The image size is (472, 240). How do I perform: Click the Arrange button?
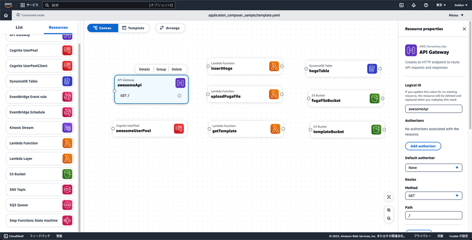point(170,28)
